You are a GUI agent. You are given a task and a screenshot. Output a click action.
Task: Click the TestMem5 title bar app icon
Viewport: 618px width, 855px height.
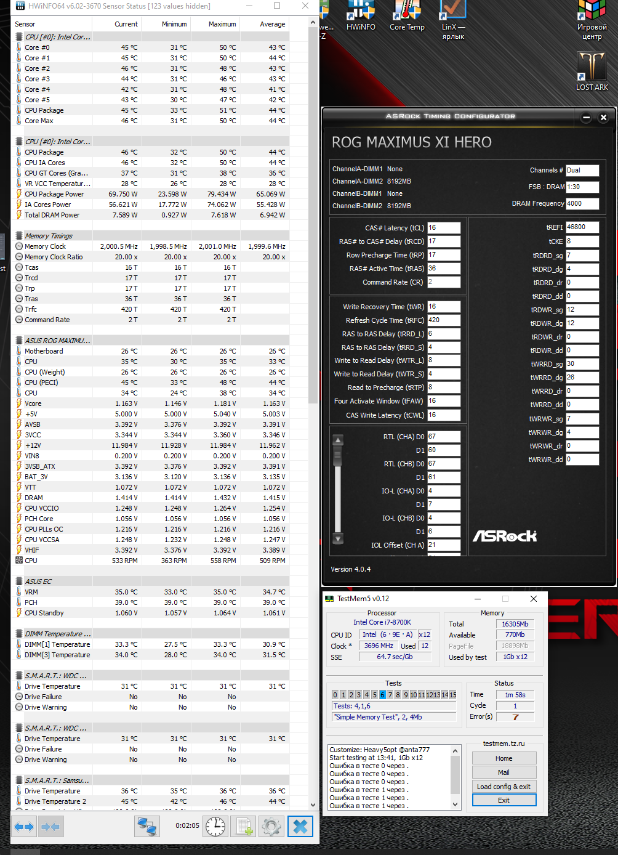tap(329, 599)
